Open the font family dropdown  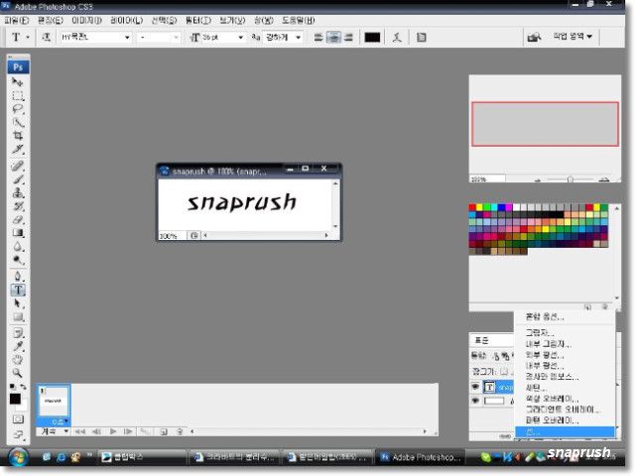[x=127, y=38]
